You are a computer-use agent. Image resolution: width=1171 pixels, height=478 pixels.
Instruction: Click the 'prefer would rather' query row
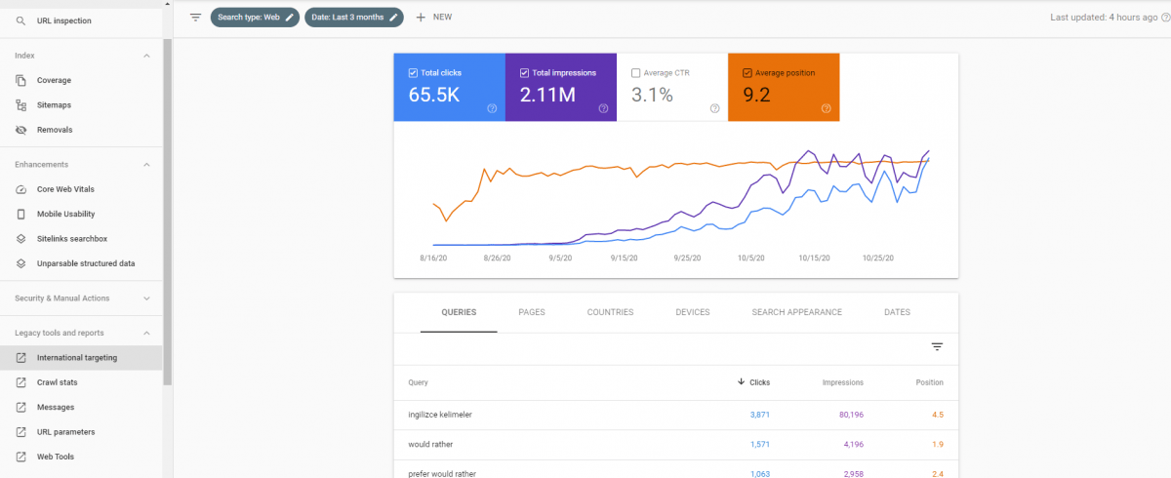[x=676, y=469]
